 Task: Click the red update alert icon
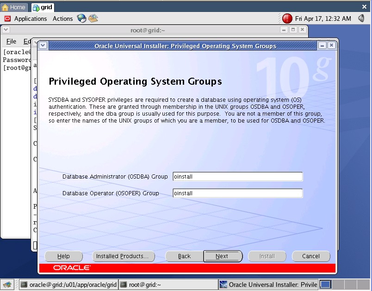click(287, 19)
